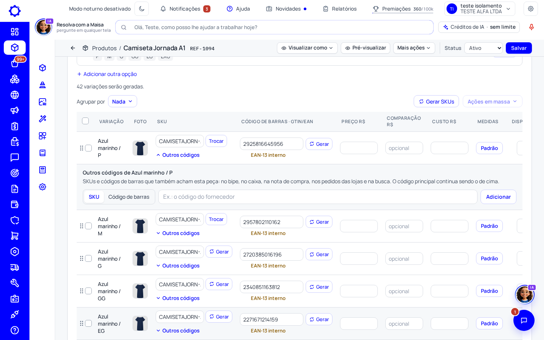Viewport: 544px width, 340px height.
Task: Open Premiações trophy item
Action: (403, 9)
